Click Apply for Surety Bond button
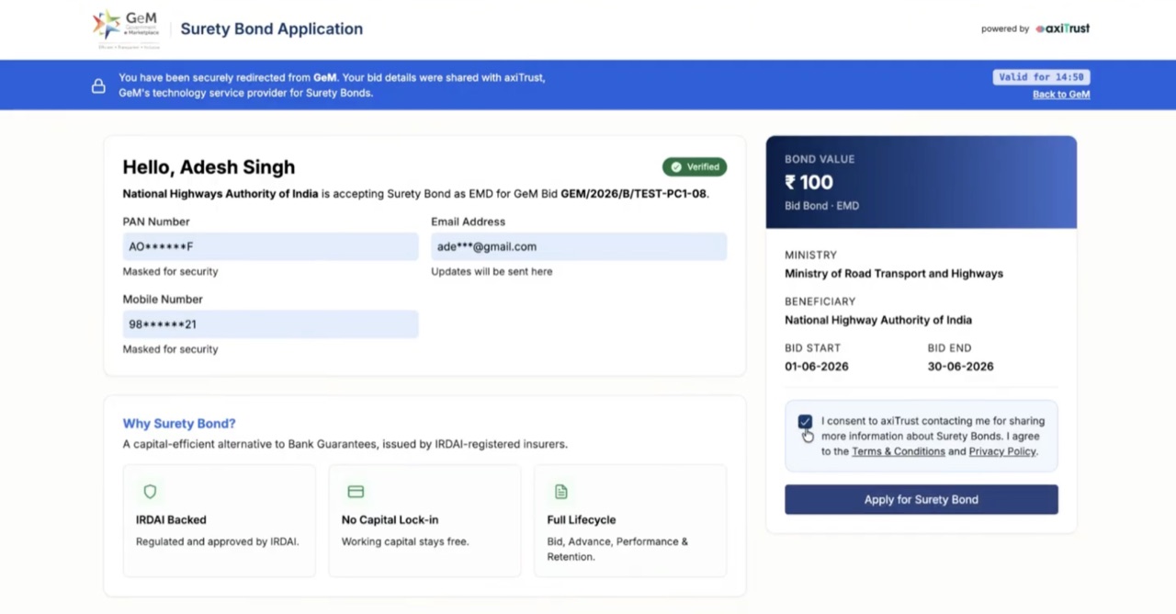Viewport: 1176px width, 614px height. click(922, 499)
